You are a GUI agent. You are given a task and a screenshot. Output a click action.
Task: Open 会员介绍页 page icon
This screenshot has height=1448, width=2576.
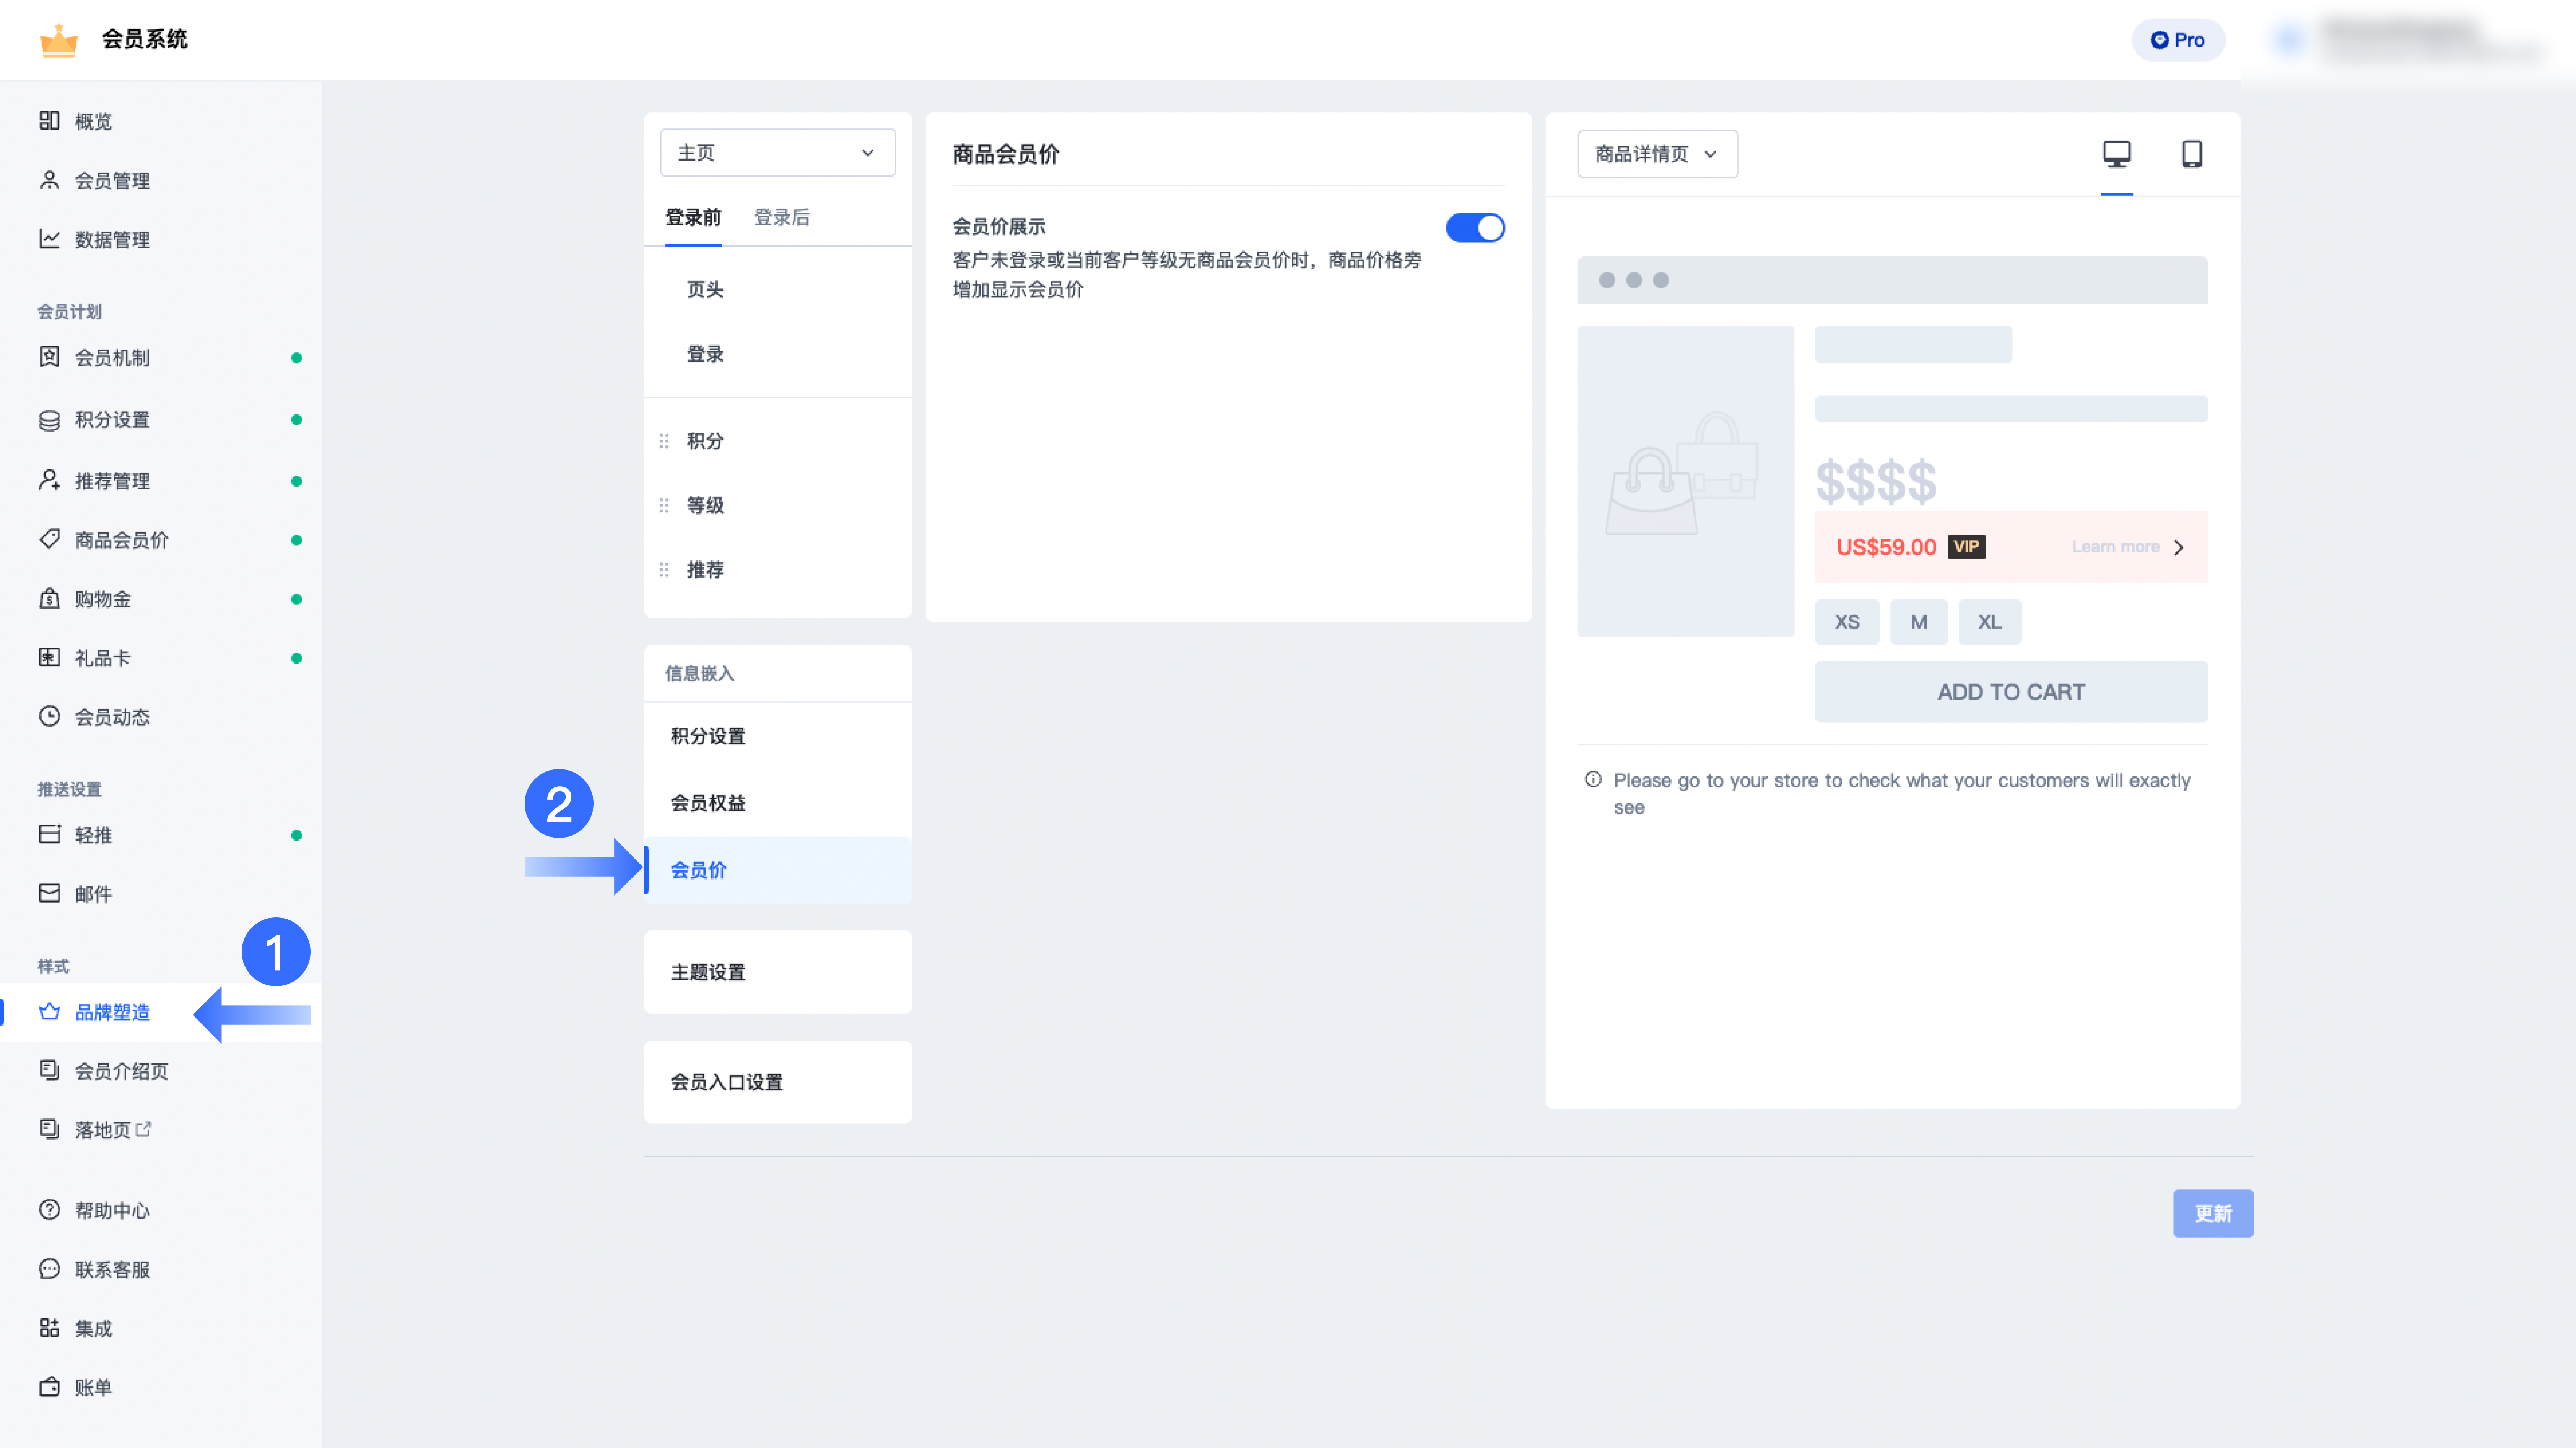pos(49,1070)
